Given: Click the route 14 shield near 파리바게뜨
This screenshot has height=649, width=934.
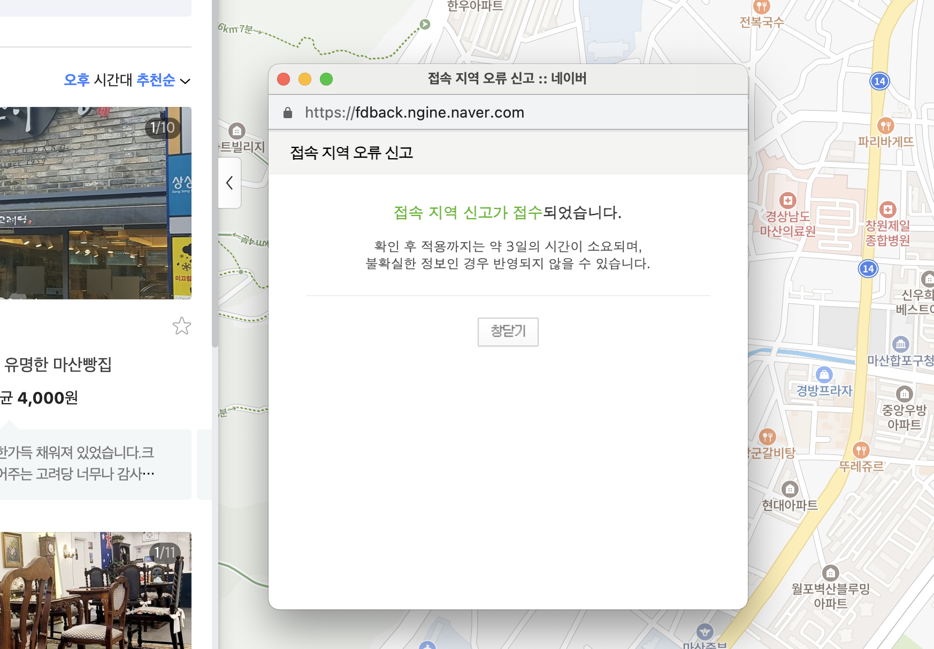Looking at the screenshot, I should pos(880,81).
